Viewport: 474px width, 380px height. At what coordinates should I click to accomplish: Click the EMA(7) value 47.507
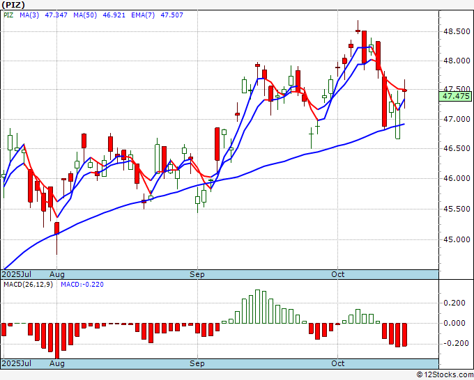coord(171,15)
